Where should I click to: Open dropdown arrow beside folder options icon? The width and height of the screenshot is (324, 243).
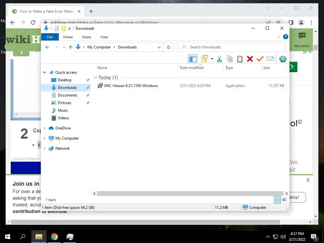212,59
